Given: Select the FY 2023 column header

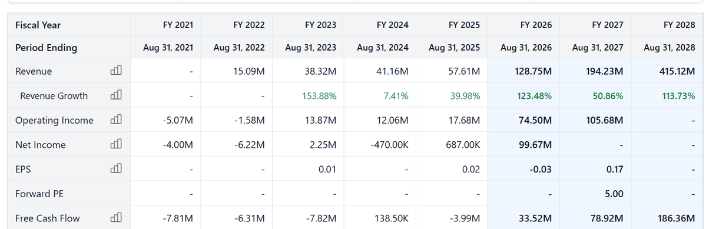Looking at the screenshot, I should click(x=320, y=25).
